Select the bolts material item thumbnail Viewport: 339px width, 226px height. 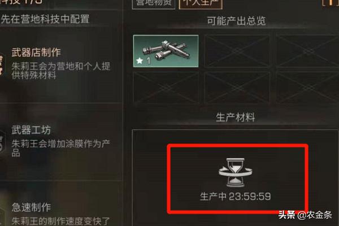[x=166, y=51]
